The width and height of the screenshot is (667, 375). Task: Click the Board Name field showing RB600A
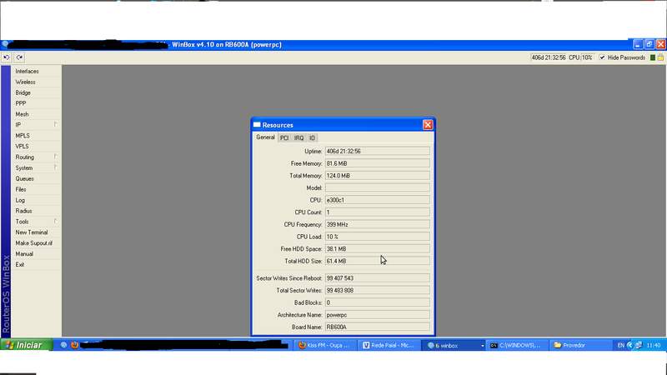coord(378,327)
